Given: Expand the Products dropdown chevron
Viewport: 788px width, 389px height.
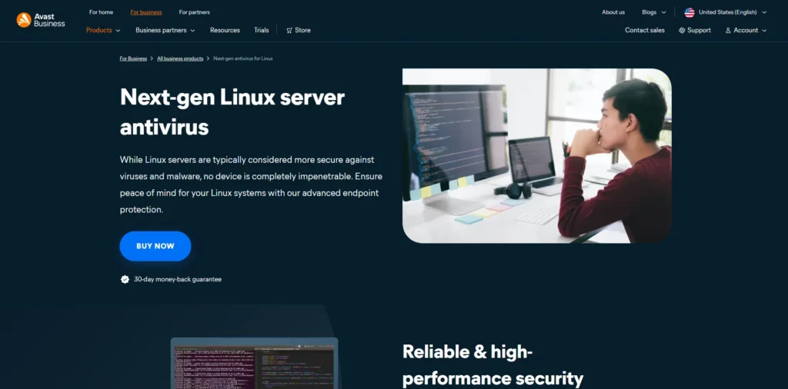Looking at the screenshot, I should coord(118,31).
